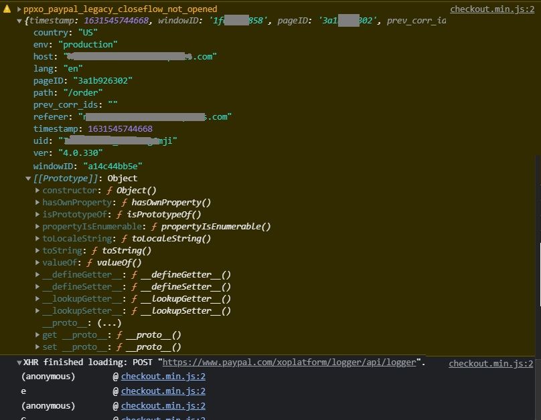541x420 pixels.
Task: Select the prev_corr_ids empty string row
Action: point(75,105)
